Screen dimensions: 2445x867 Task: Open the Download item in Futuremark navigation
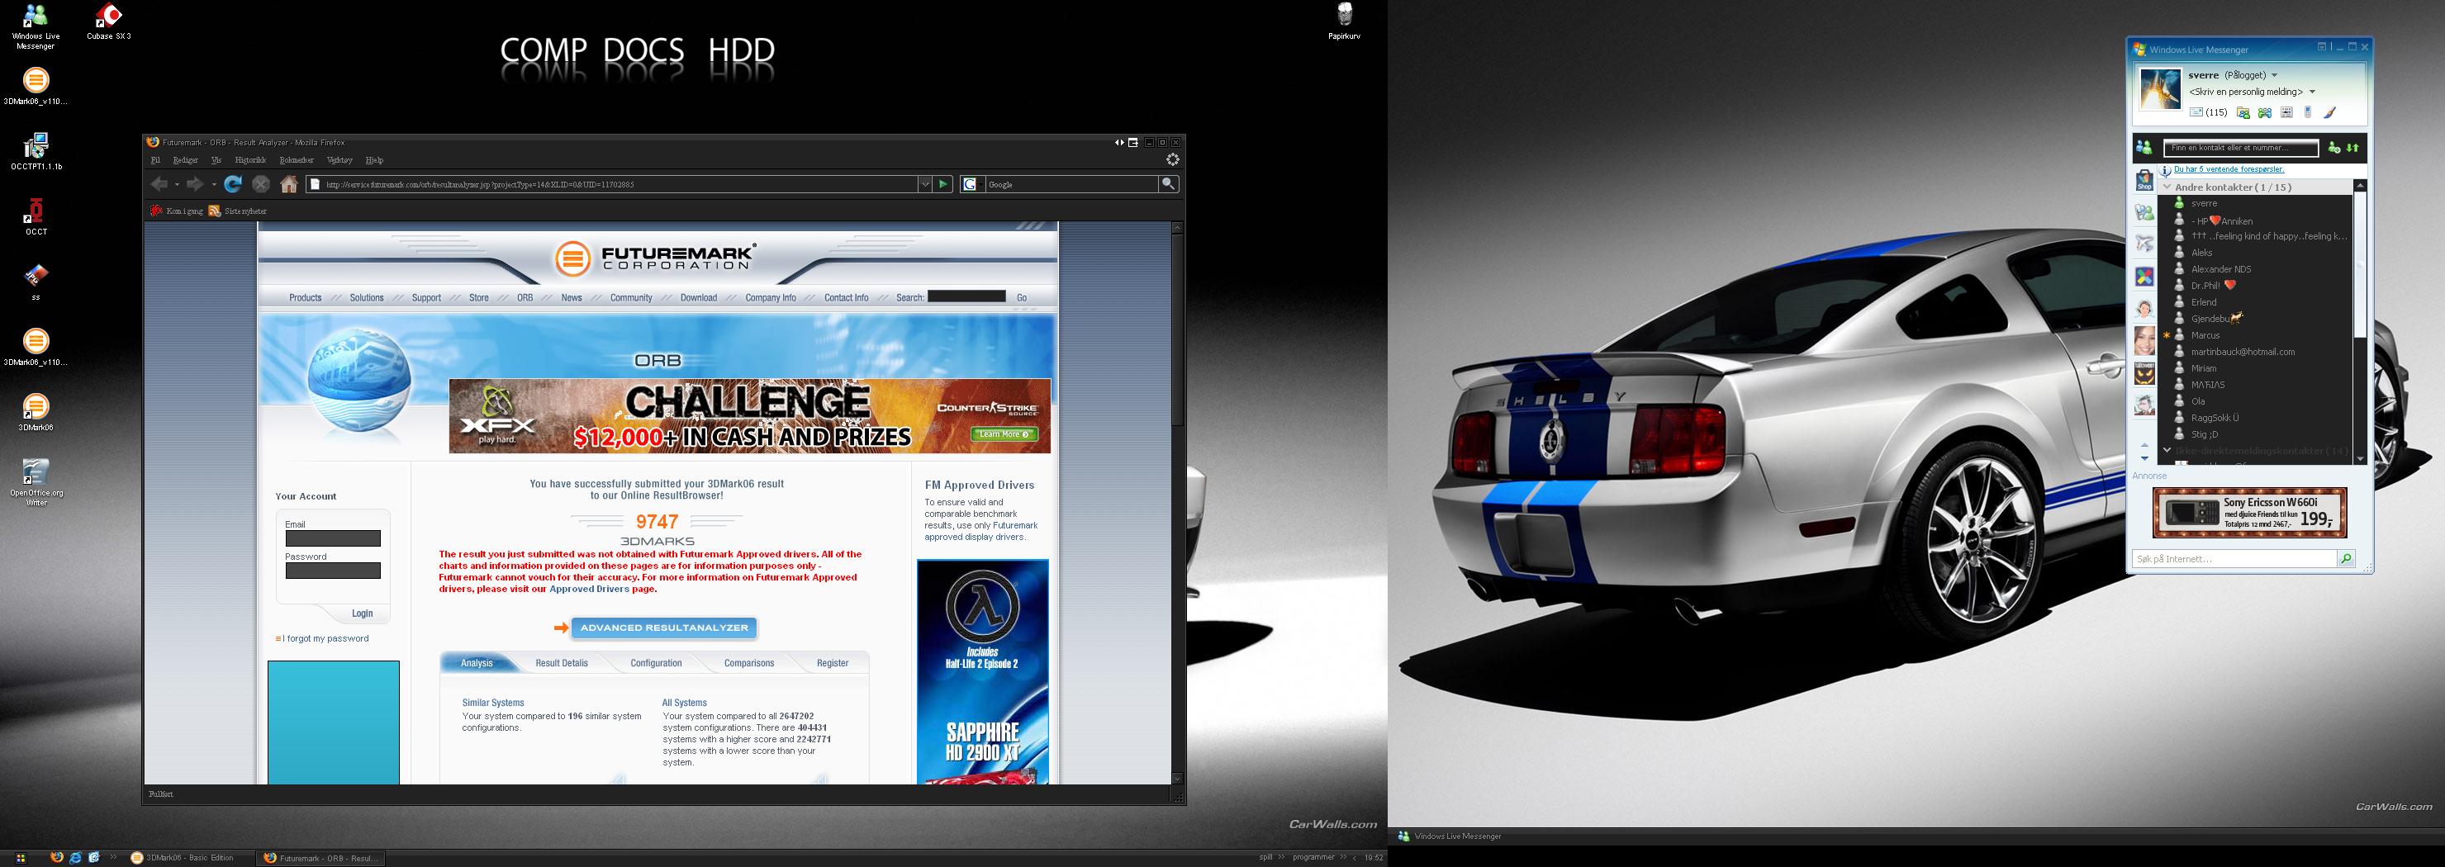point(699,298)
